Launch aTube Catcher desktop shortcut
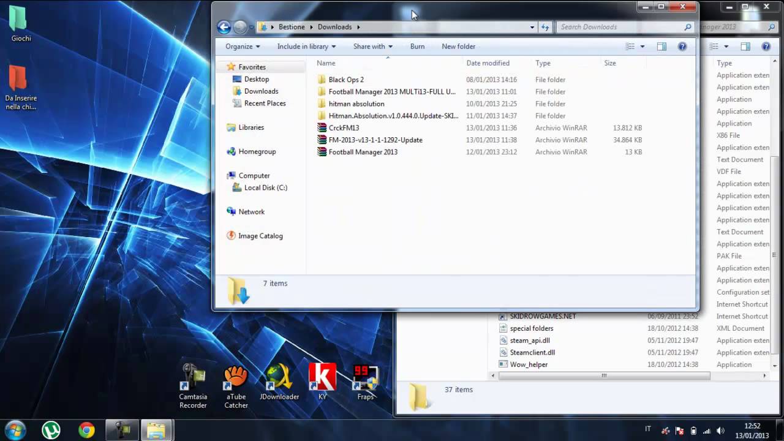Viewport: 784px width, 441px height. click(236, 386)
